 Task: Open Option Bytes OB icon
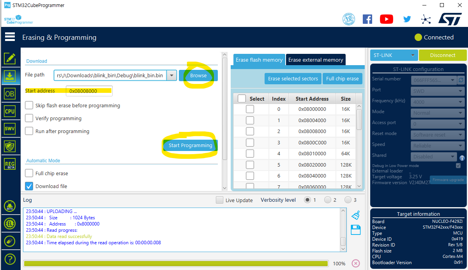[x=10, y=94]
